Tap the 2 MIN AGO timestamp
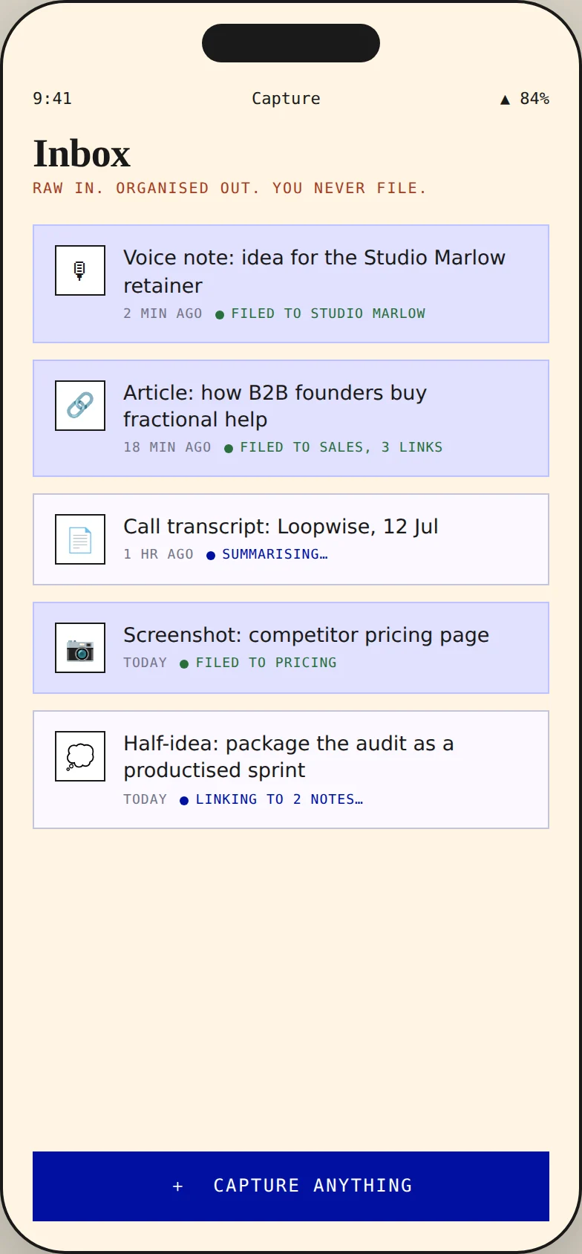 pyautogui.click(x=163, y=313)
